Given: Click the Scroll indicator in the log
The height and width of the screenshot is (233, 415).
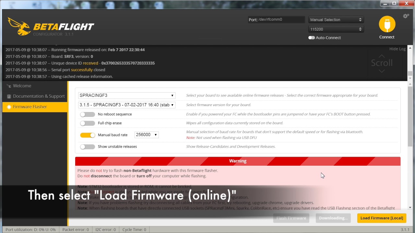Looking at the screenshot, I should click(382, 63).
